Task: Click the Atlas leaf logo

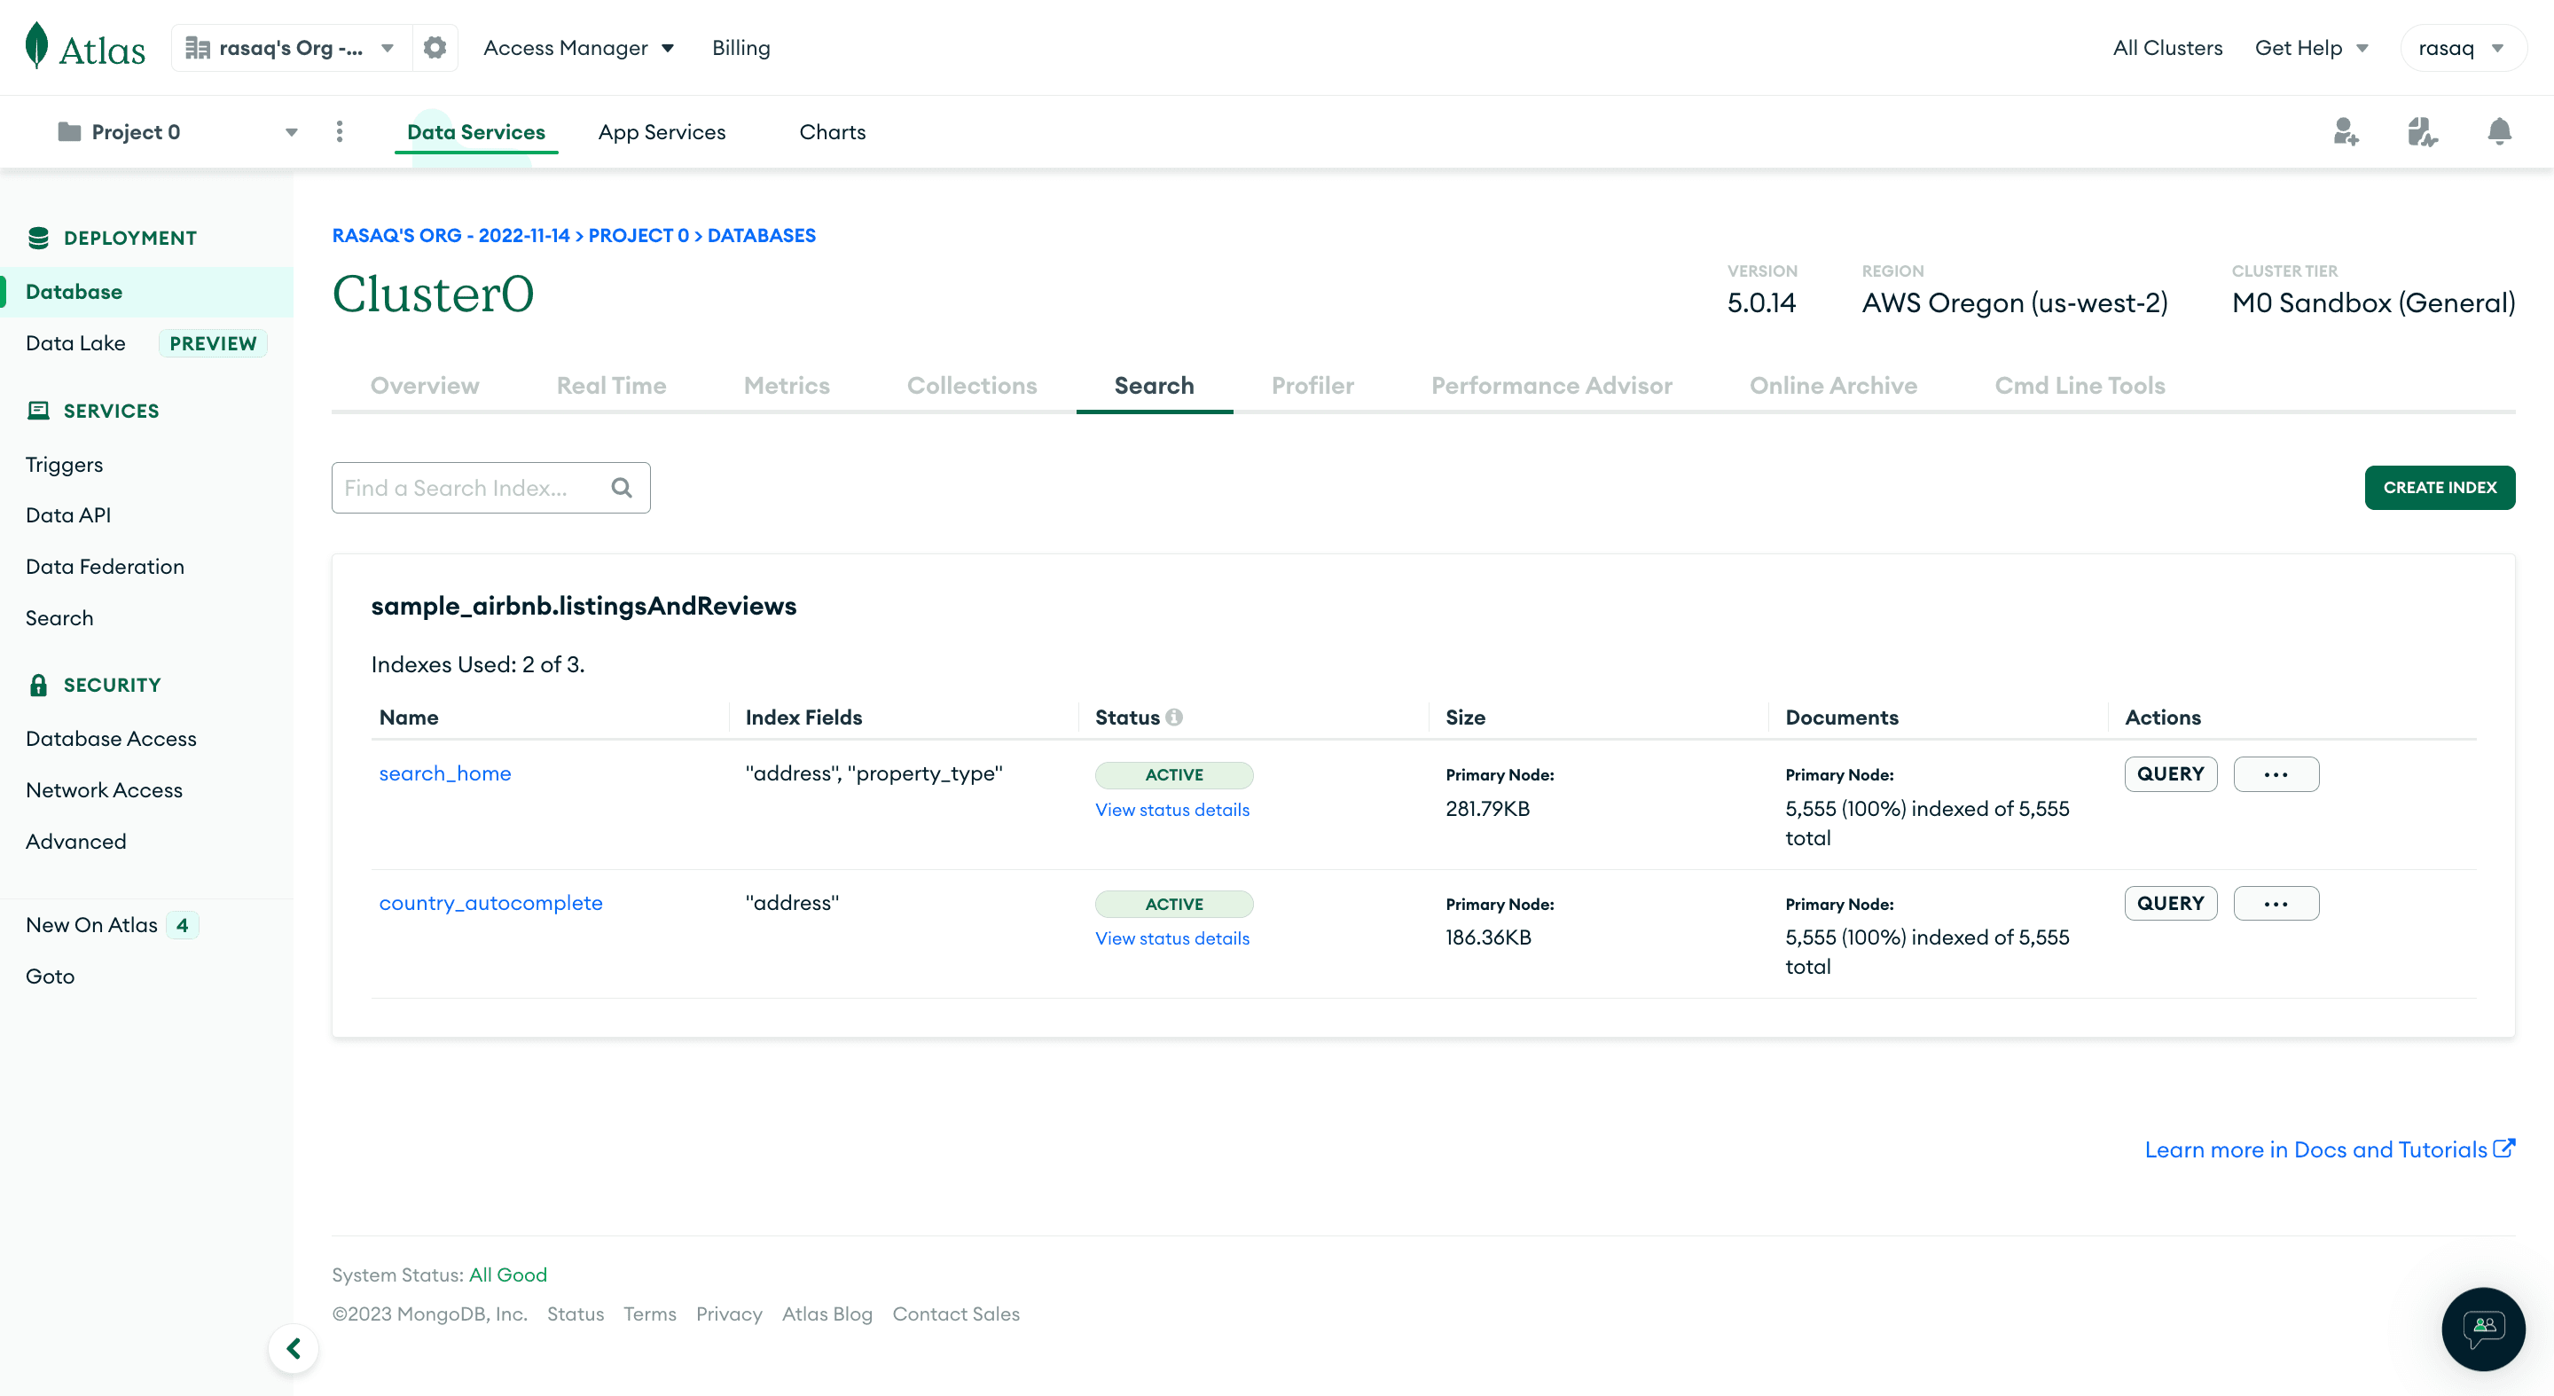Action: [36, 47]
